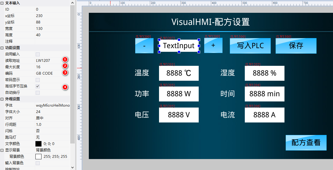
Task: Collapse the 功能设置 section header
Action: tap(2, 48)
